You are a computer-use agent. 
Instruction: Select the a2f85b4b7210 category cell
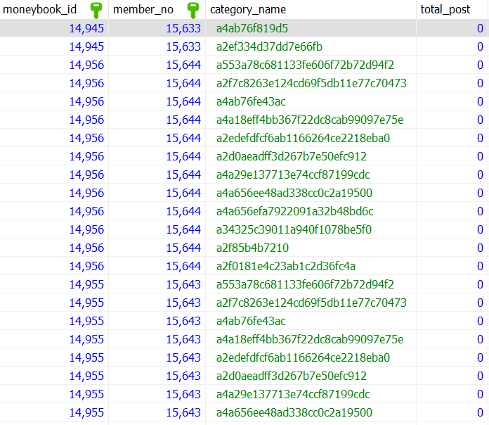click(x=252, y=248)
